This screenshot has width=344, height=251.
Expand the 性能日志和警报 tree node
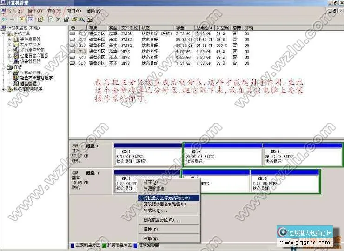click(x=10, y=56)
